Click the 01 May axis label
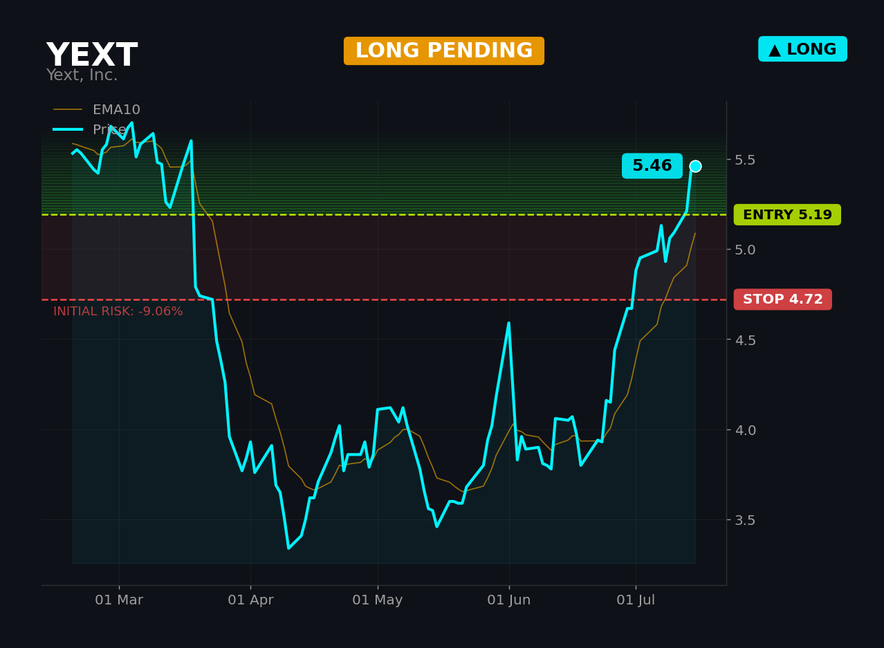This screenshot has height=648, width=884. (x=378, y=600)
